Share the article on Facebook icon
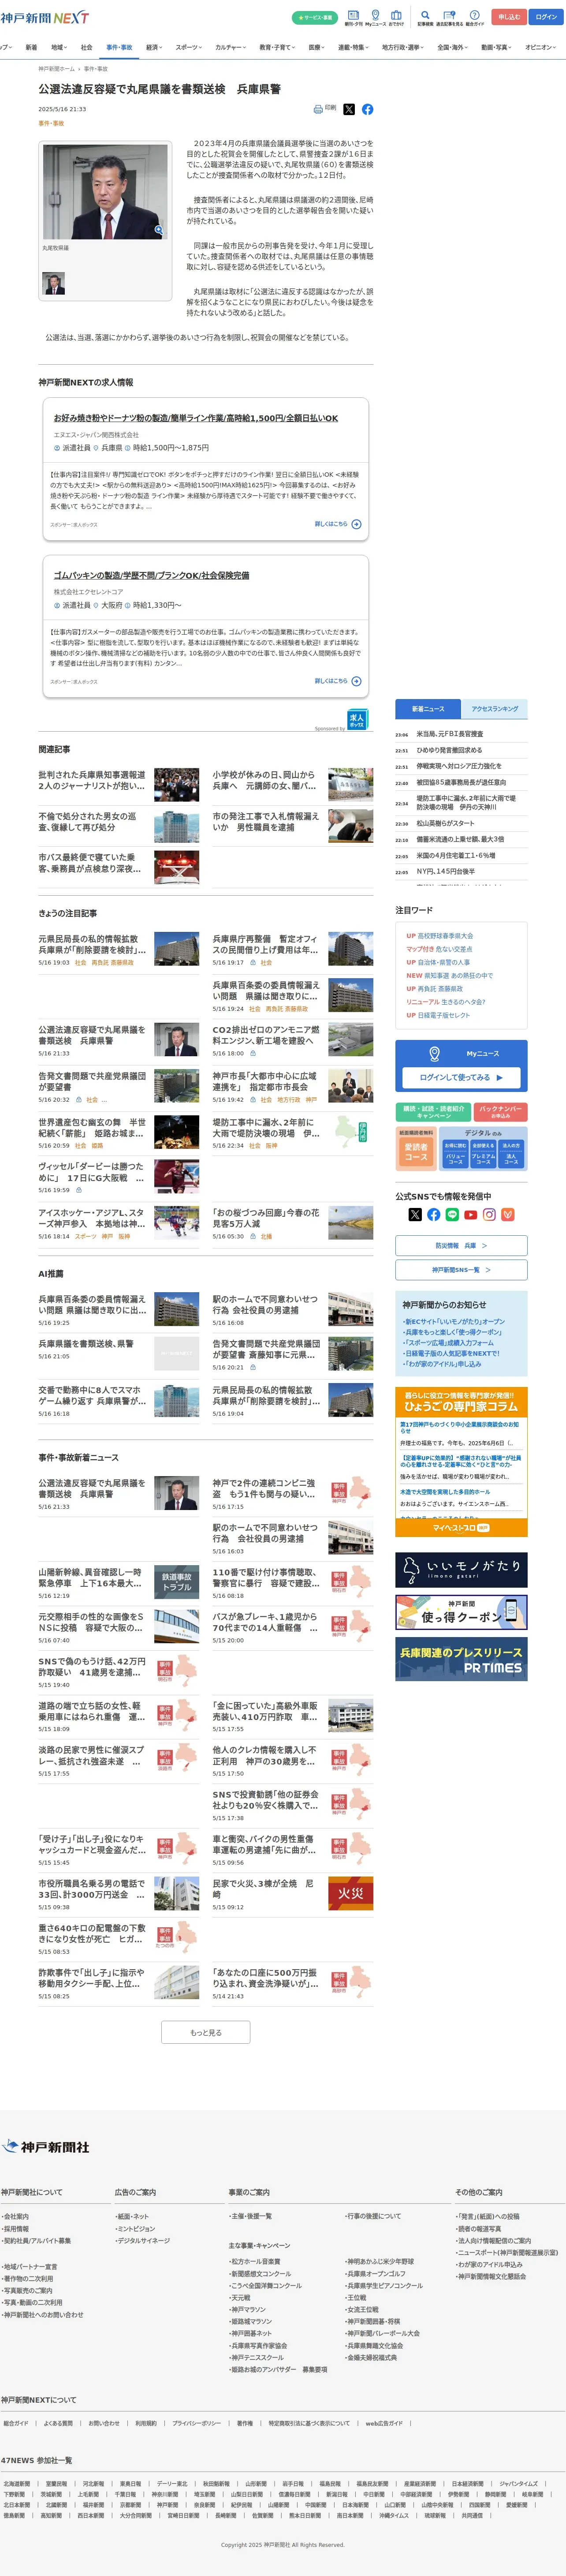This screenshot has height=2576, width=566. click(368, 109)
